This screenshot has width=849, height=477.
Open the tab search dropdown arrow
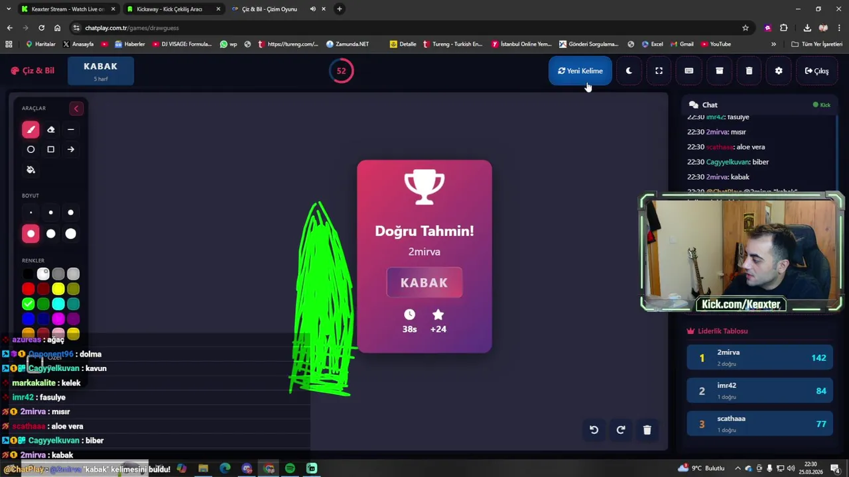click(x=8, y=9)
